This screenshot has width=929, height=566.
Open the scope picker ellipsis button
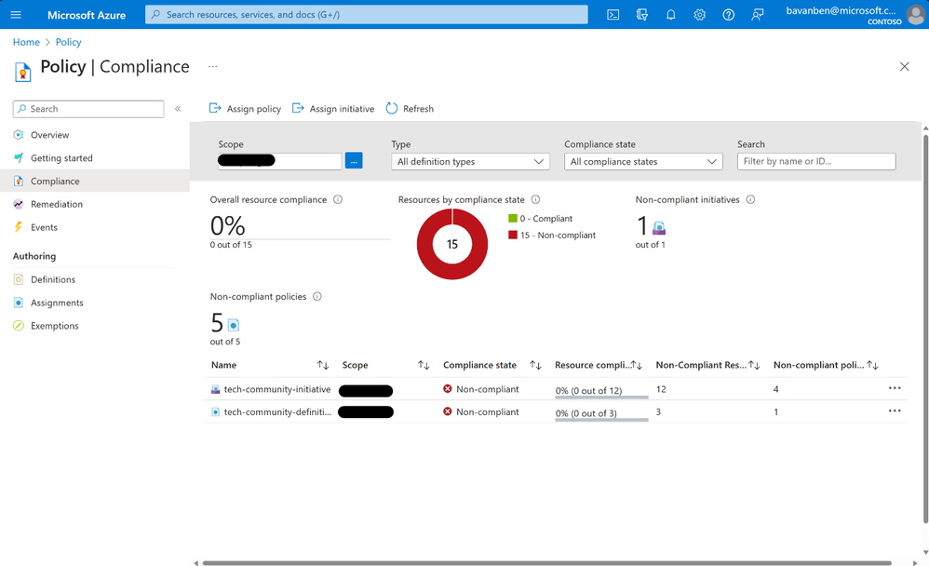click(x=354, y=161)
